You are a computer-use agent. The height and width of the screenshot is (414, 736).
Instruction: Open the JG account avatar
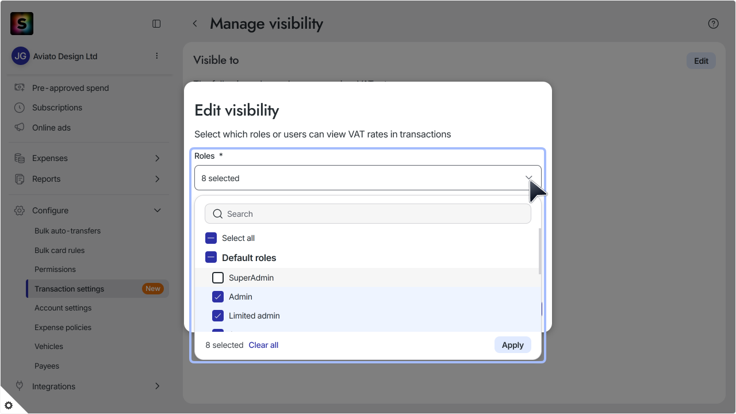pyautogui.click(x=21, y=56)
